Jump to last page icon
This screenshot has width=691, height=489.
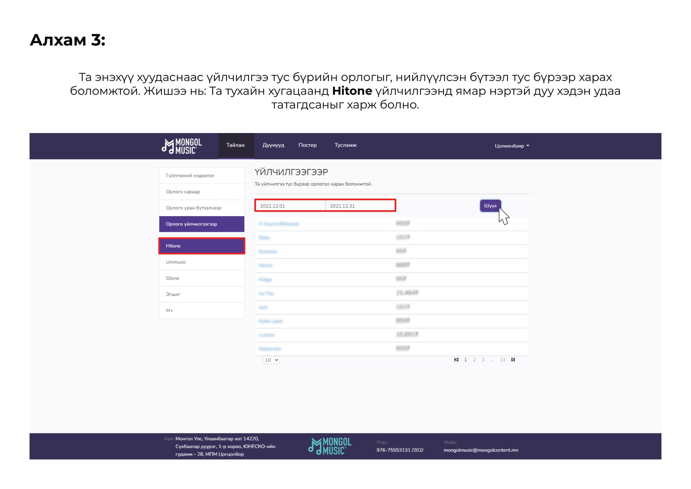tap(513, 360)
